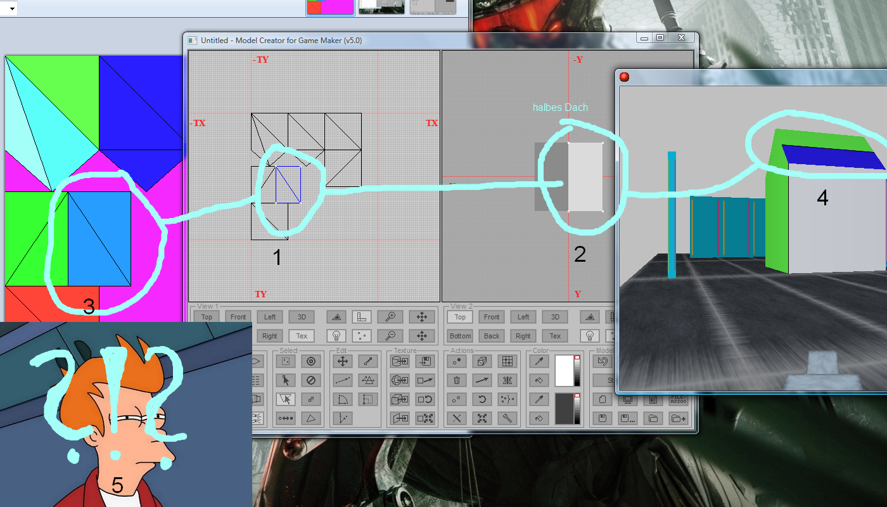This screenshot has width=887, height=507.
Task: Select the magenta image thumbnail at top
Action: coord(330,7)
